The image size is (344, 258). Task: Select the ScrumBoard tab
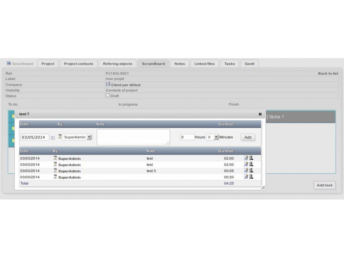[153, 63]
